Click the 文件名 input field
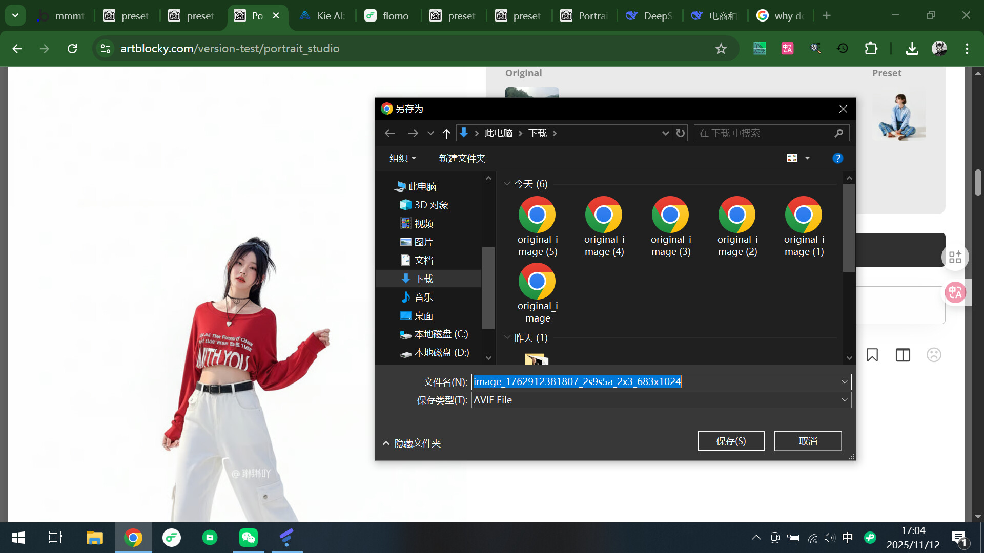The width and height of the screenshot is (984, 553). click(656, 381)
